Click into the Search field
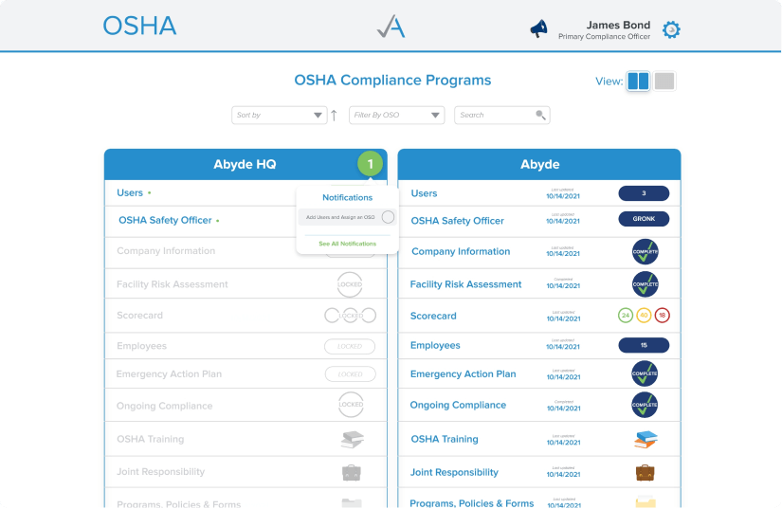782x509 pixels. click(501, 115)
